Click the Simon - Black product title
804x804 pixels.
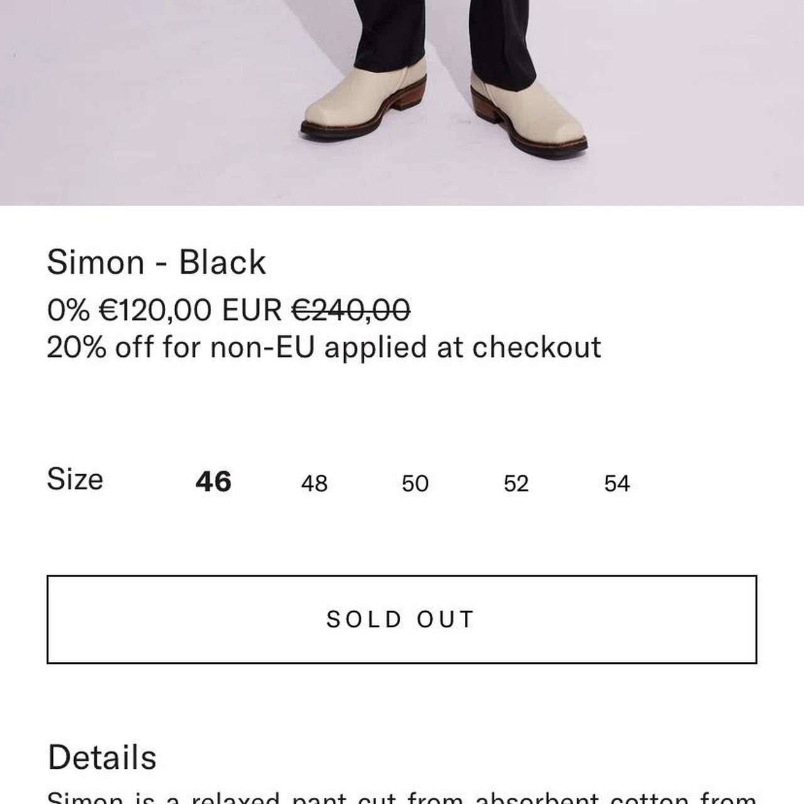coord(156,262)
